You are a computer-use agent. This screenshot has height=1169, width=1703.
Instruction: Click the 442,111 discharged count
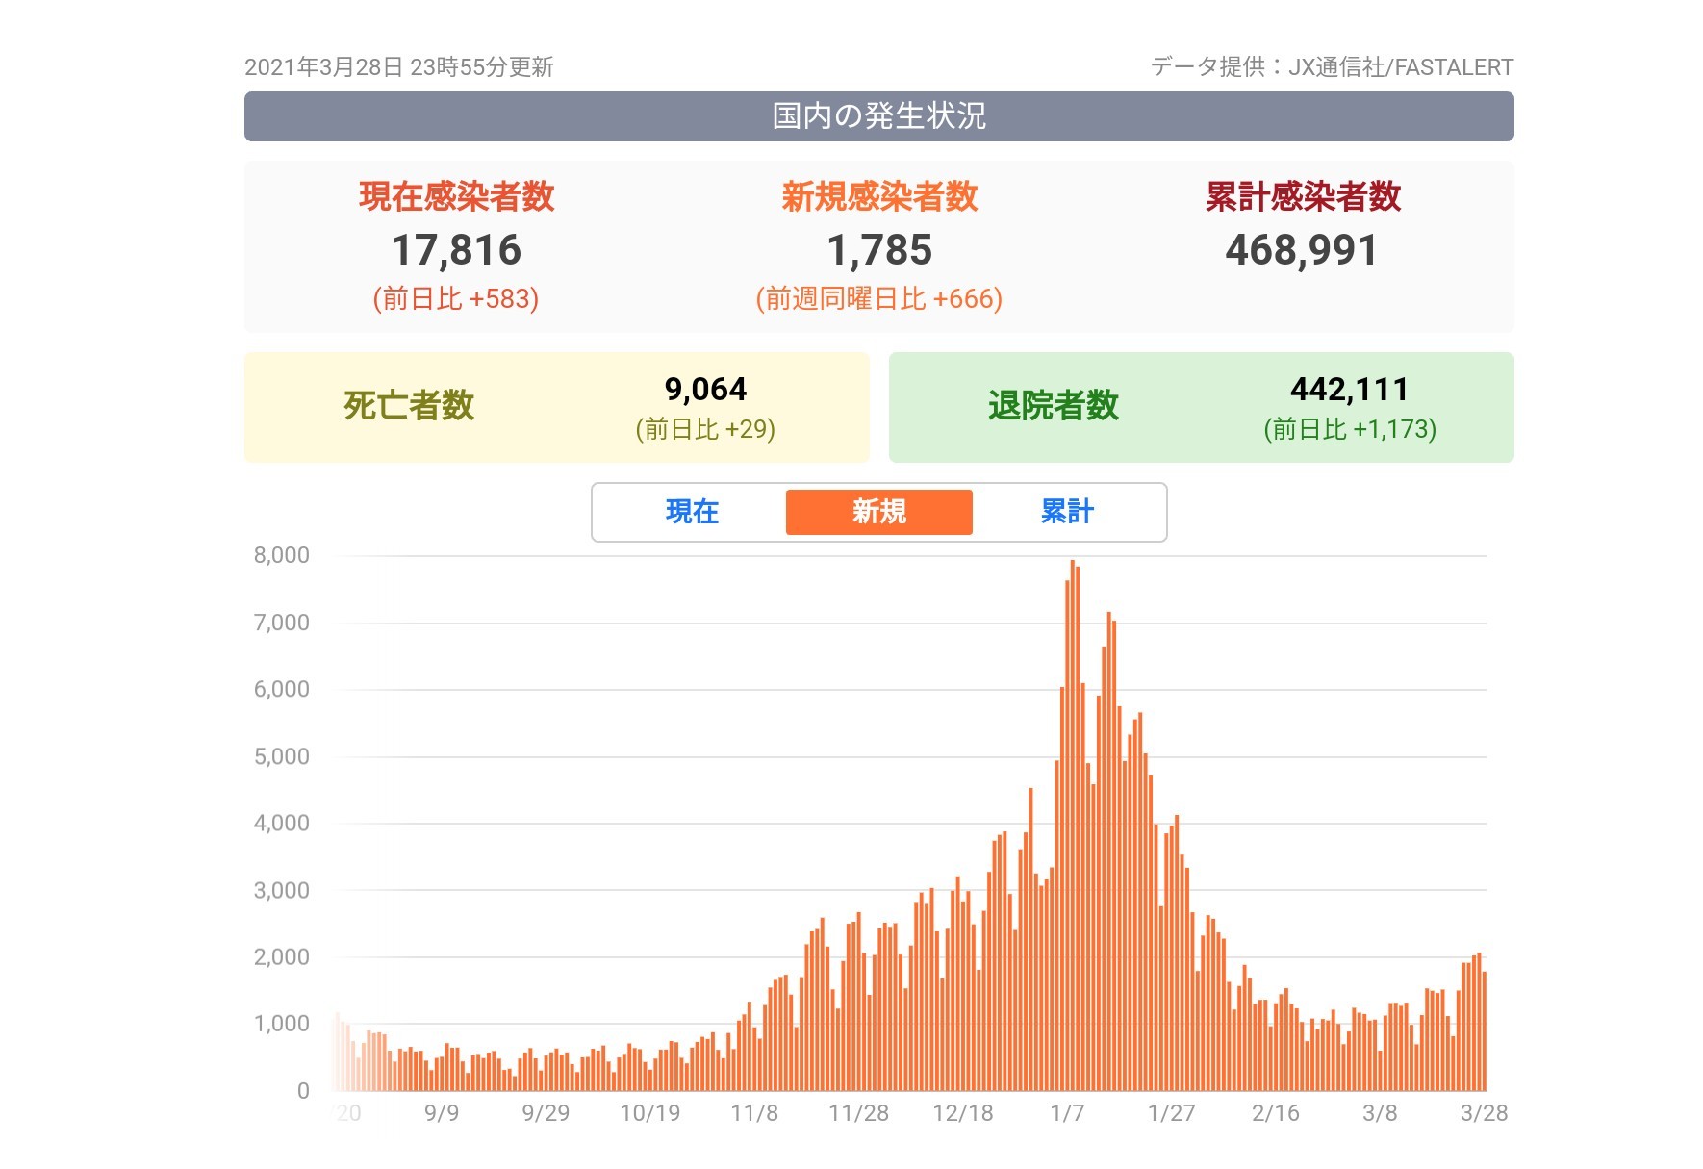1349,390
